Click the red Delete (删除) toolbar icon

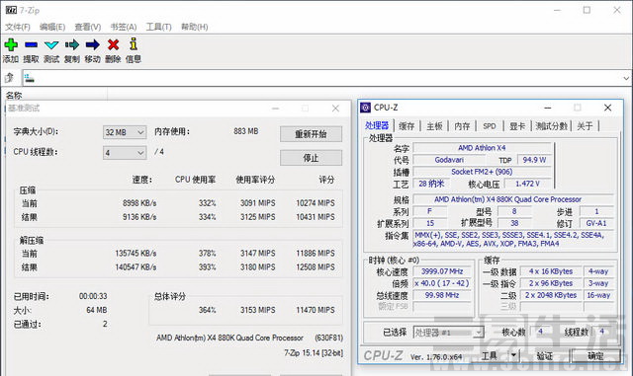click(114, 44)
